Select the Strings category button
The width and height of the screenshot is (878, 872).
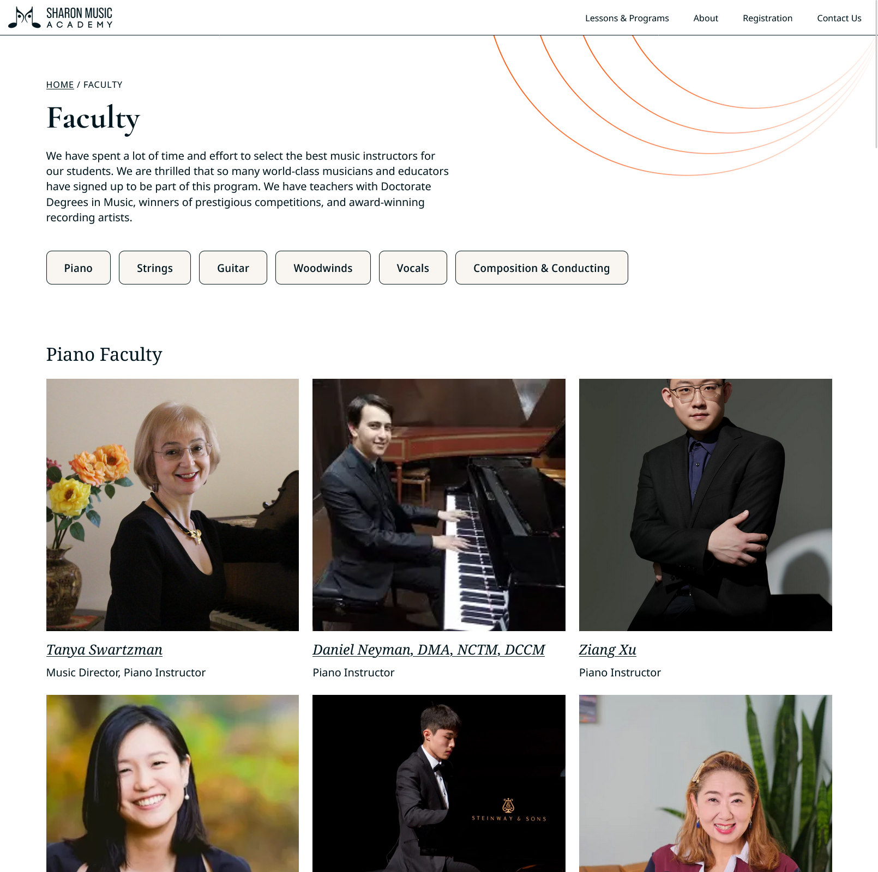tap(155, 268)
